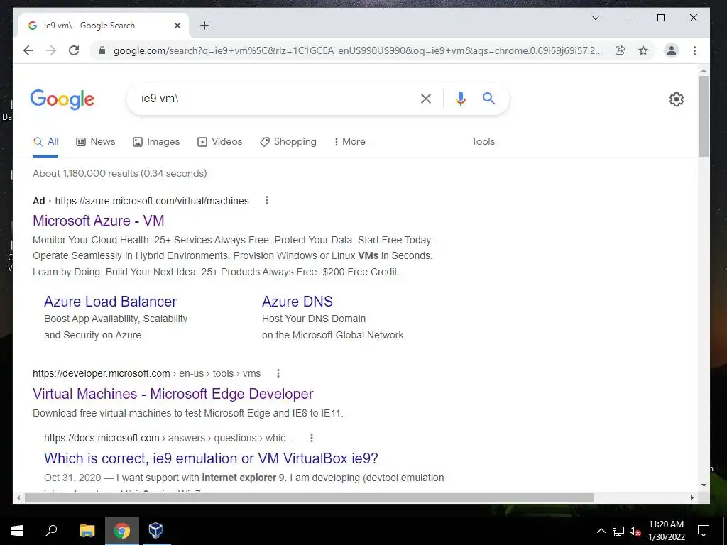The height and width of the screenshot is (545, 727).
Task: Reload the page with the refresh icon
Action: click(74, 50)
